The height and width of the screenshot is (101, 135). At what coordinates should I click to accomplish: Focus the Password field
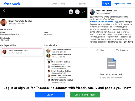click(x=88, y=4)
